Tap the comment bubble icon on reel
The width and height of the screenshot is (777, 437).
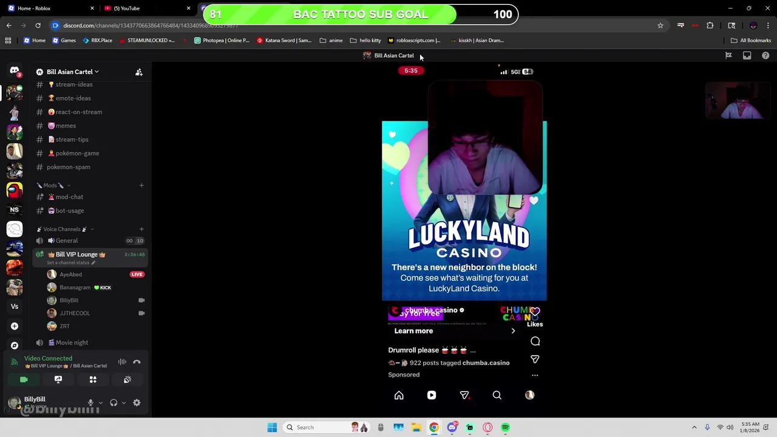coord(535,341)
